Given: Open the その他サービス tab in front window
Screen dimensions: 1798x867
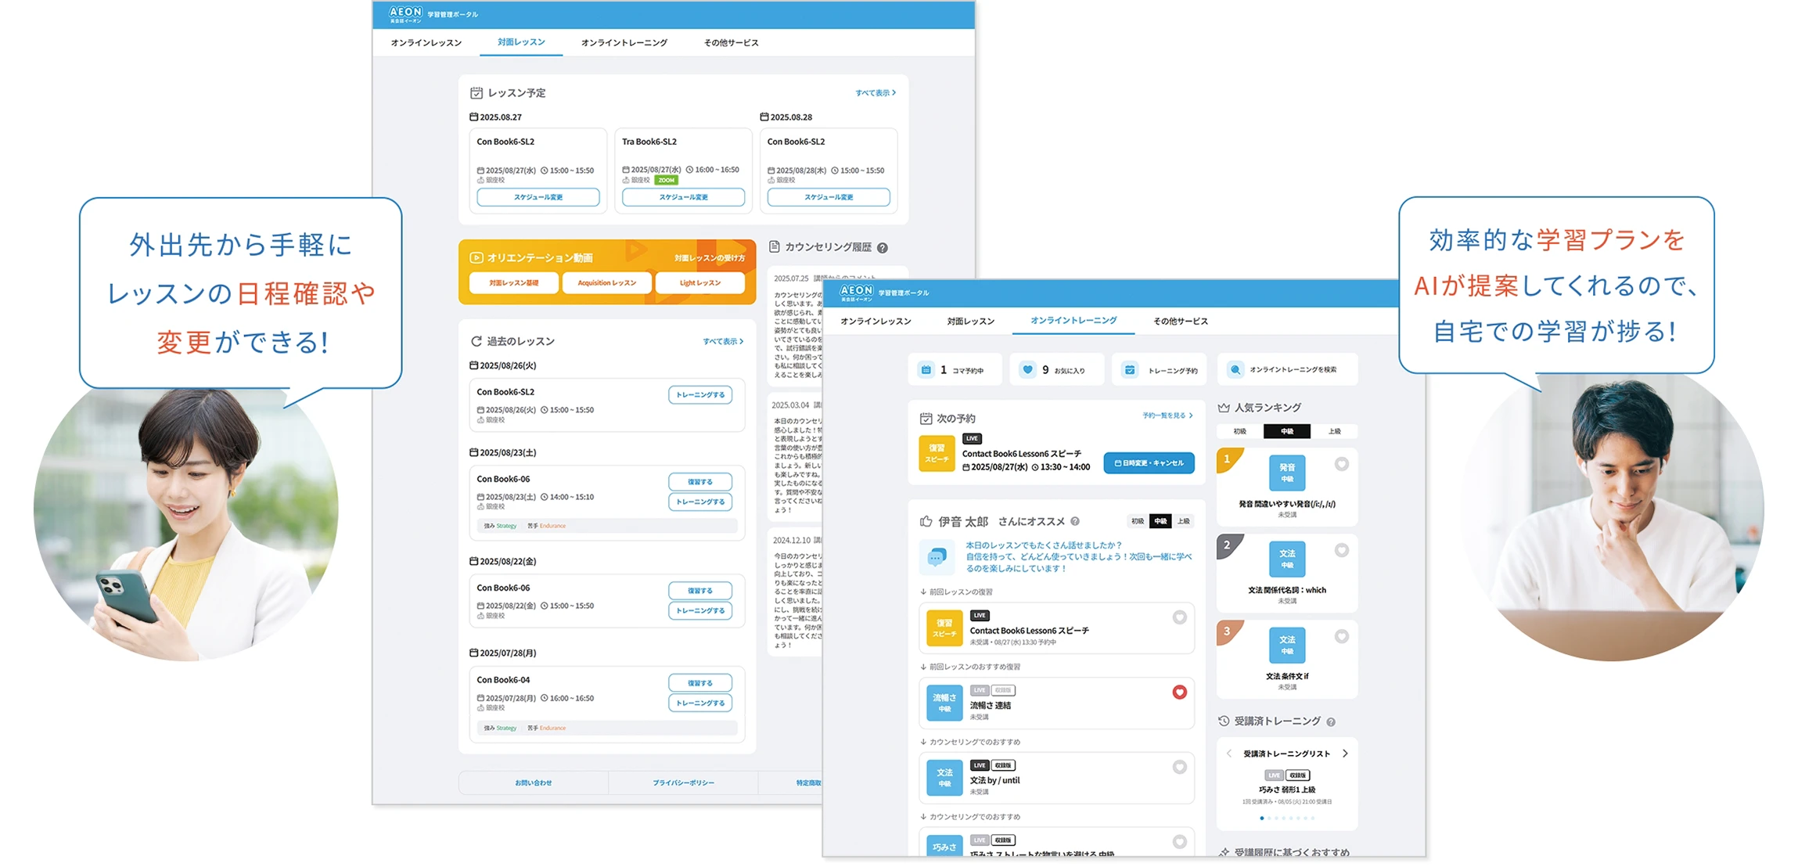Looking at the screenshot, I should click(x=1180, y=321).
